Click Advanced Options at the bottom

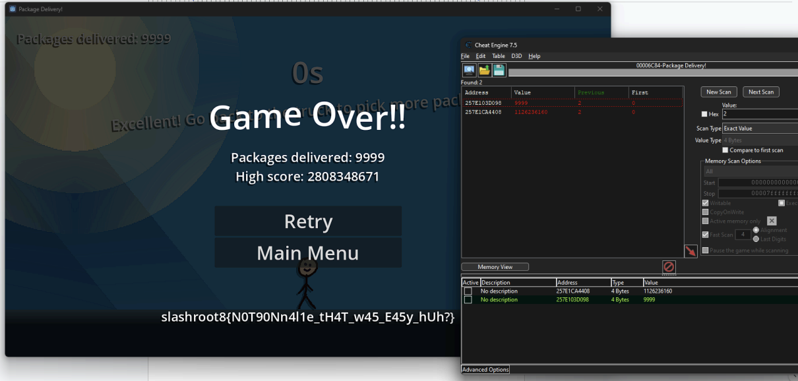pos(485,370)
